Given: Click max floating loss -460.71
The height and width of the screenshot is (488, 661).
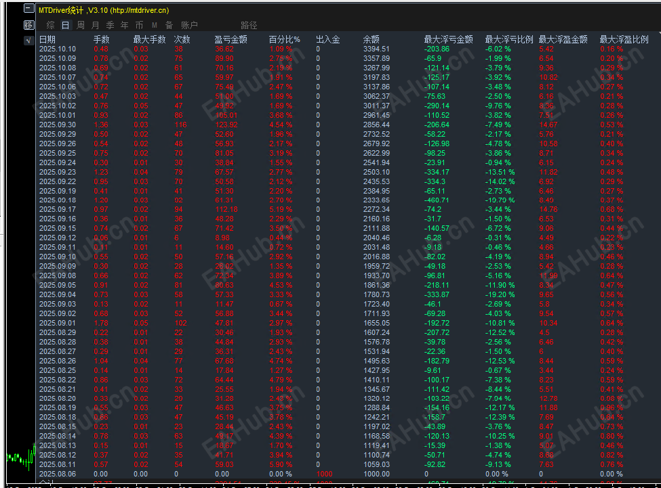Looking at the screenshot, I should tap(437, 200).
